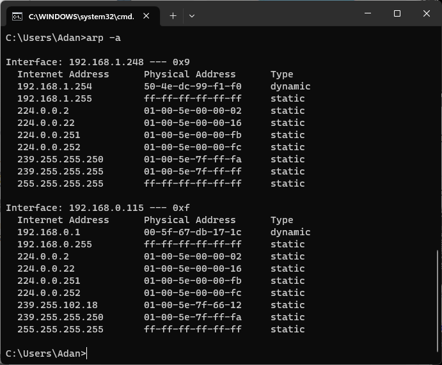
Task: Click the 239.255.102.18 entry
Action: (58, 305)
